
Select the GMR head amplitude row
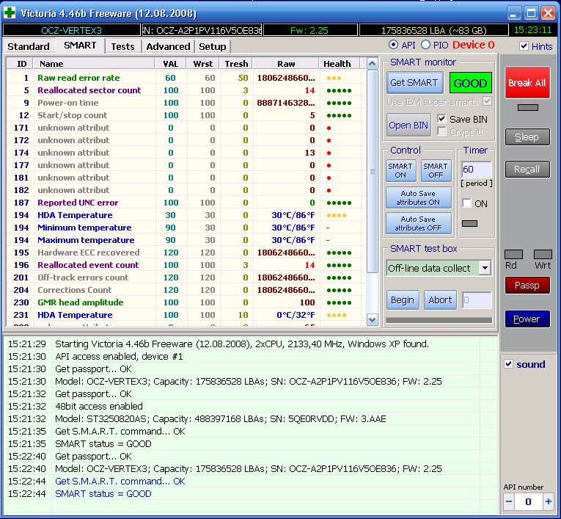pyautogui.click(x=186, y=302)
